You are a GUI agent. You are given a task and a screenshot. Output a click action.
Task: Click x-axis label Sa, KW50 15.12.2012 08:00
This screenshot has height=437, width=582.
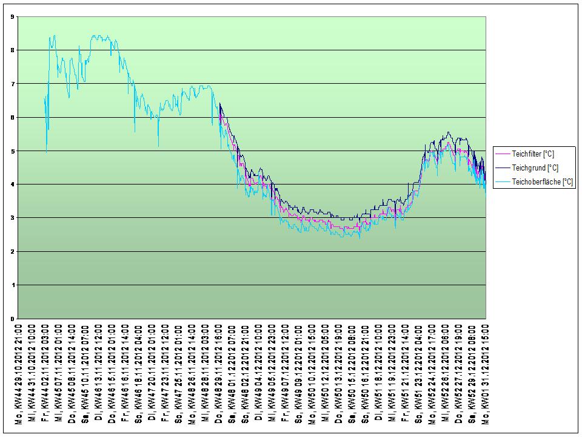(352, 373)
